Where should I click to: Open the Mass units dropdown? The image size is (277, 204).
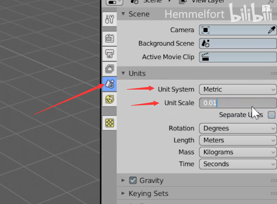238,152
